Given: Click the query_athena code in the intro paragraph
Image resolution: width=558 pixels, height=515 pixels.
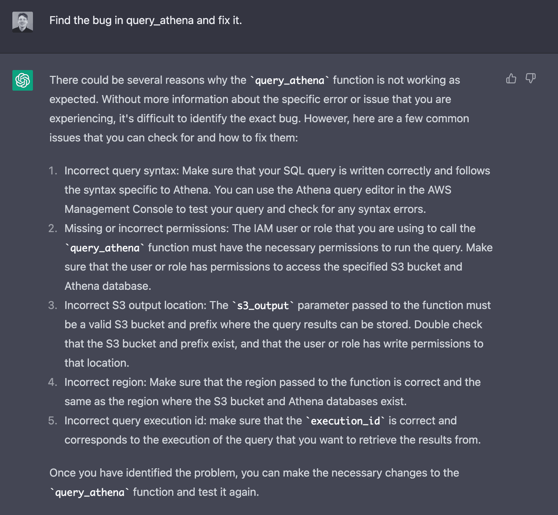Looking at the screenshot, I should click(290, 80).
